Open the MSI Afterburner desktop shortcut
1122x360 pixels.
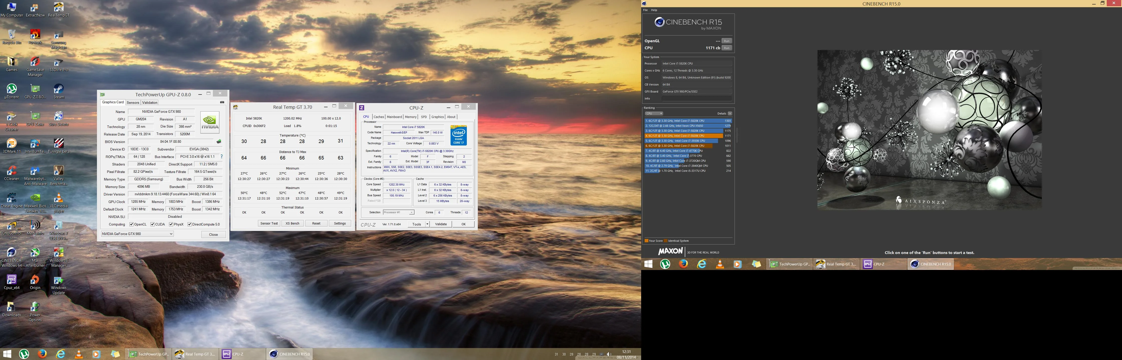tap(35, 257)
